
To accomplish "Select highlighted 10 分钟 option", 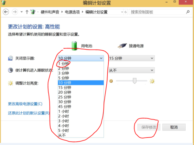I will point(81,83).
